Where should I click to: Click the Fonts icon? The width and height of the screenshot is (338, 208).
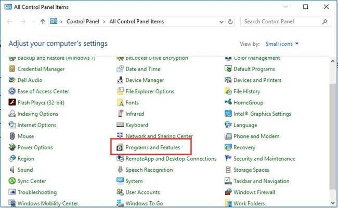click(x=120, y=102)
